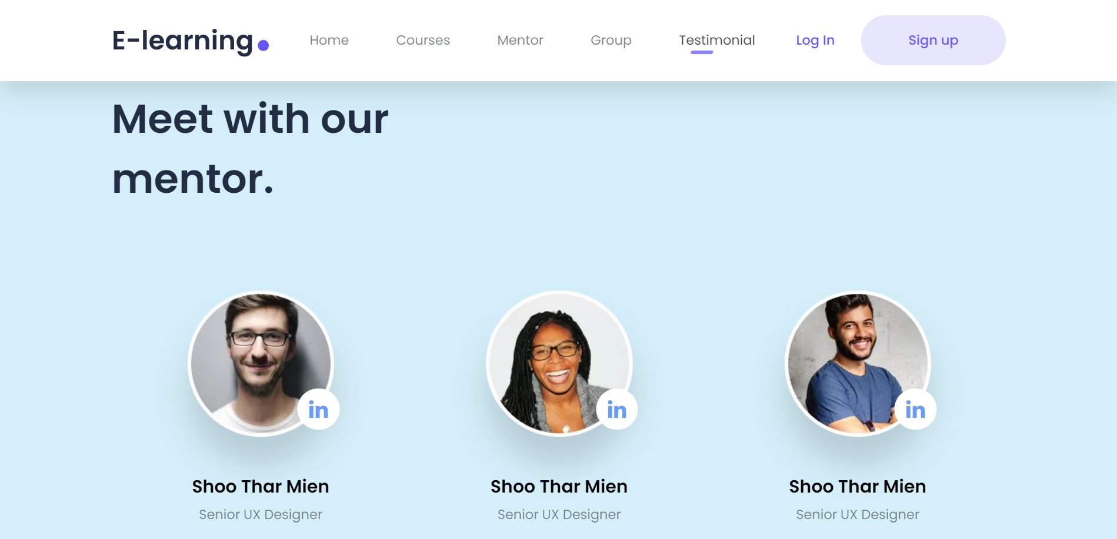Click the Log In link
This screenshot has height=539, width=1117.
pyautogui.click(x=815, y=40)
